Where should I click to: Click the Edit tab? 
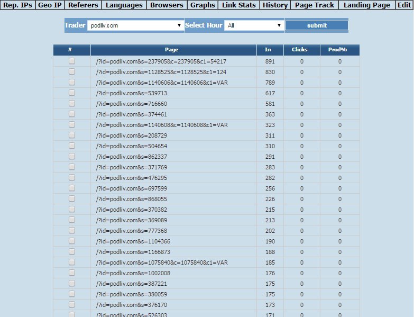tap(404, 5)
